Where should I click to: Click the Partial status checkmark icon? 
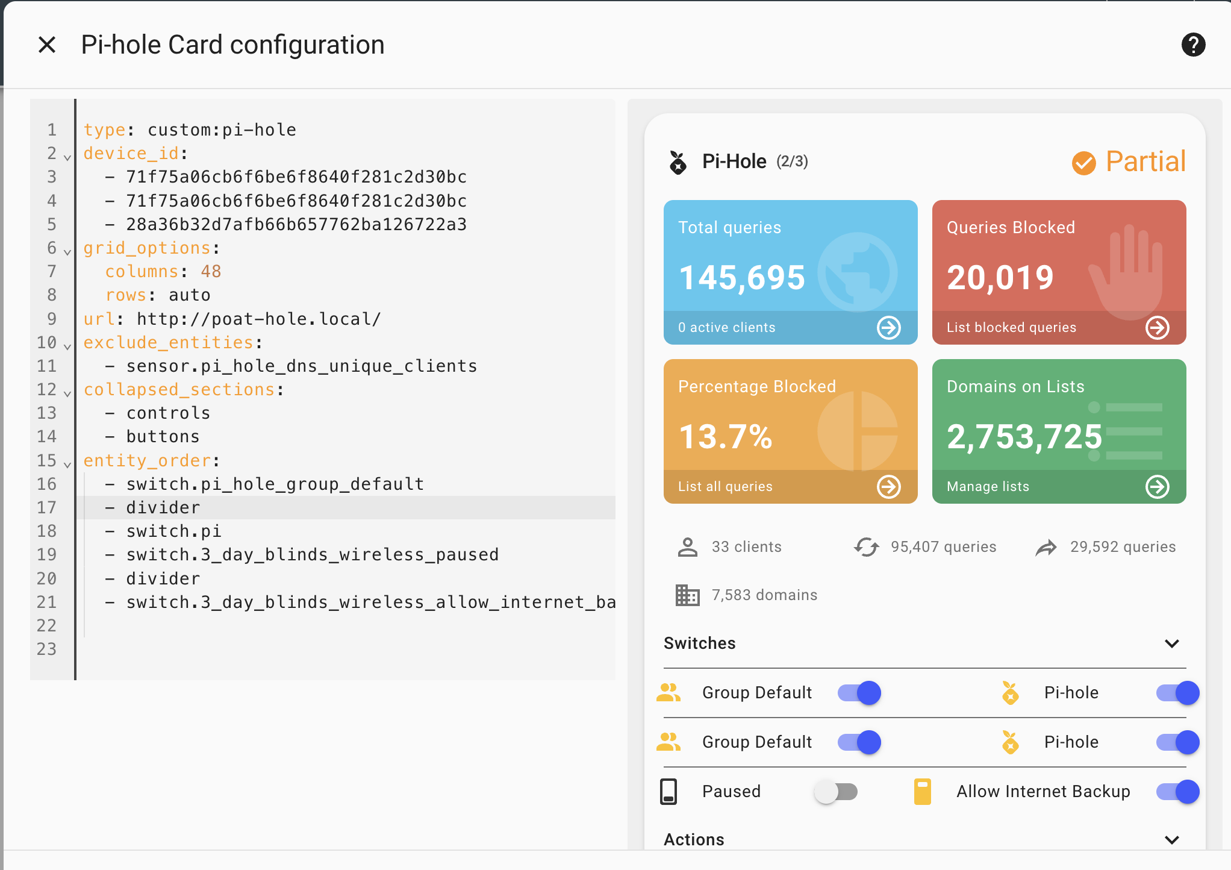tap(1083, 163)
